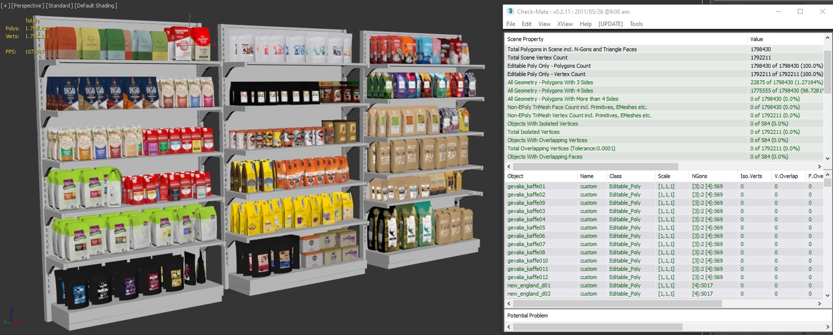Sort the object list by Name column
This screenshot has height=335, width=833.
(592, 176)
